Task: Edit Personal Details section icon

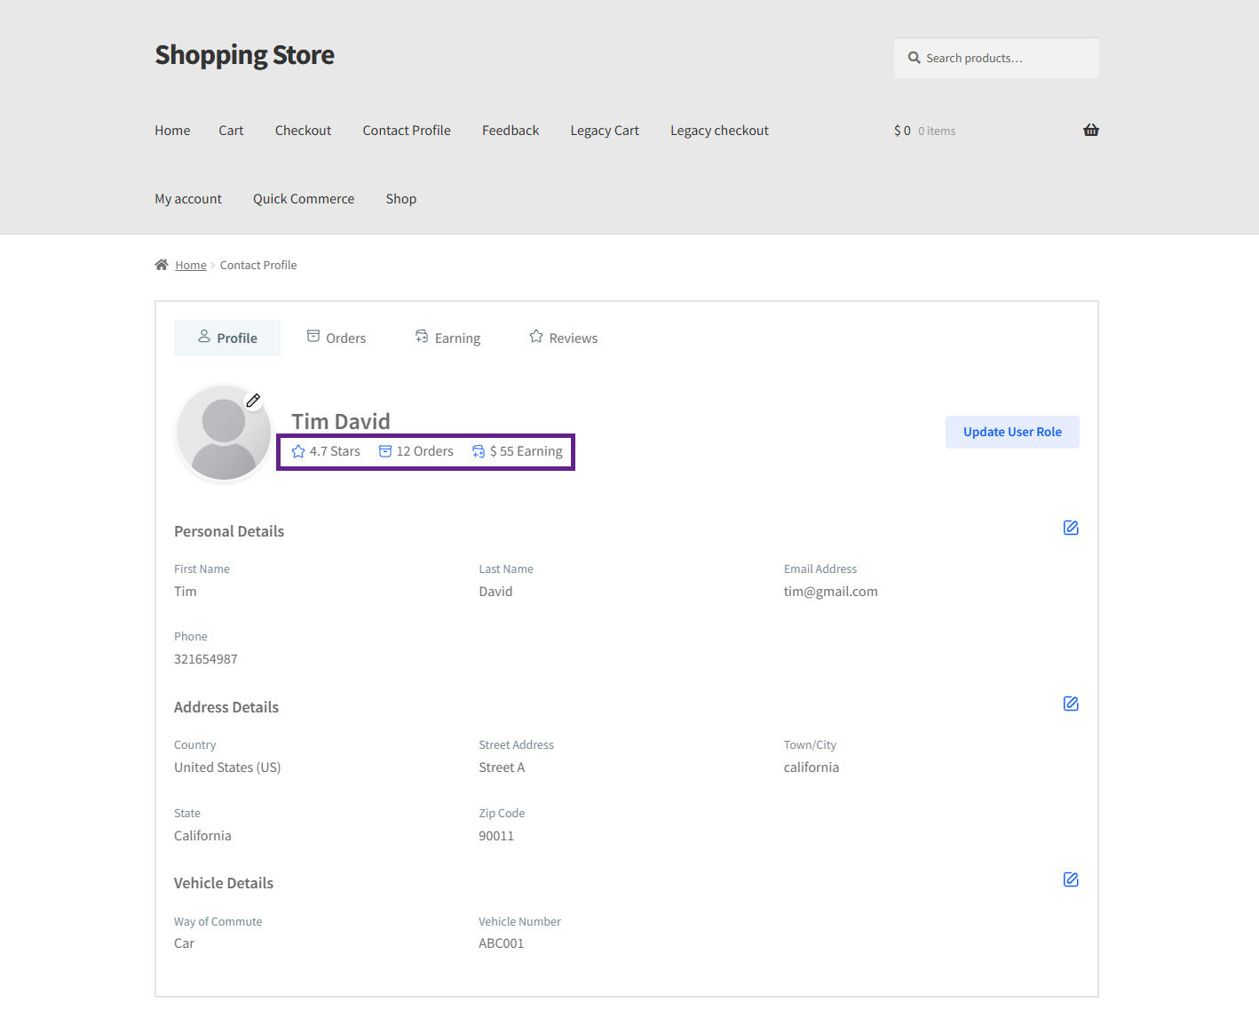Action: tap(1071, 528)
